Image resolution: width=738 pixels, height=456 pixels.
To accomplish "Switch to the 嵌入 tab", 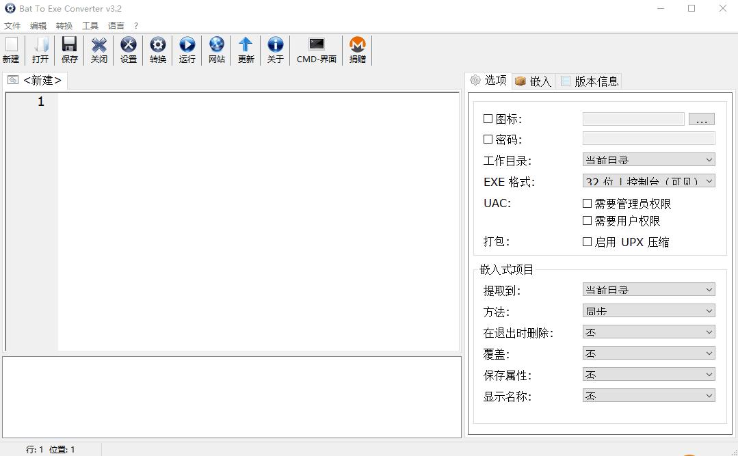I will [x=533, y=81].
